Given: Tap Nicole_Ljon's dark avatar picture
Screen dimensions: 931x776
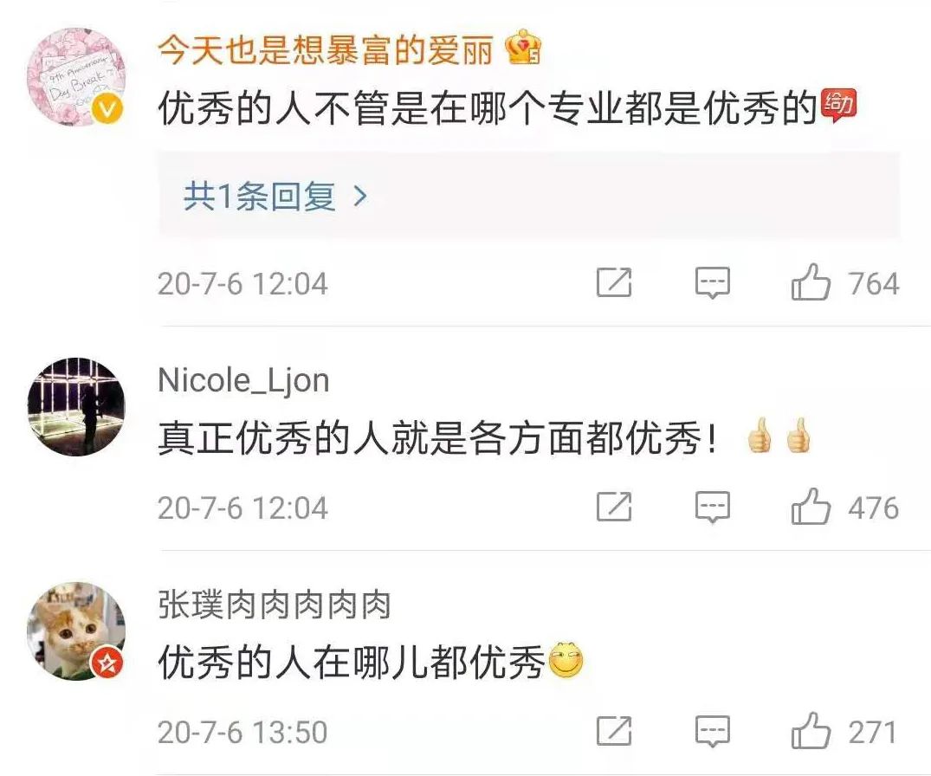Looking at the screenshot, I should coord(76,407).
